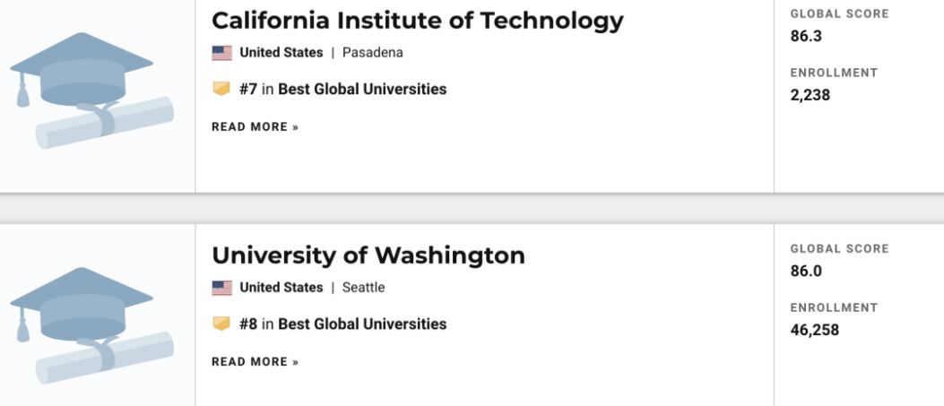Click READ MORE under University of Washington
Viewport: 944px width, 406px height.
click(255, 362)
